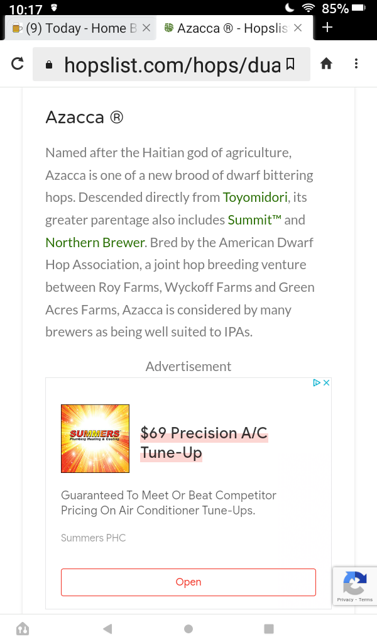Image resolution: width=377 pixels, height=644 pixels.
Task: Open a new tab with plus icon
Action: pos(327,28)
